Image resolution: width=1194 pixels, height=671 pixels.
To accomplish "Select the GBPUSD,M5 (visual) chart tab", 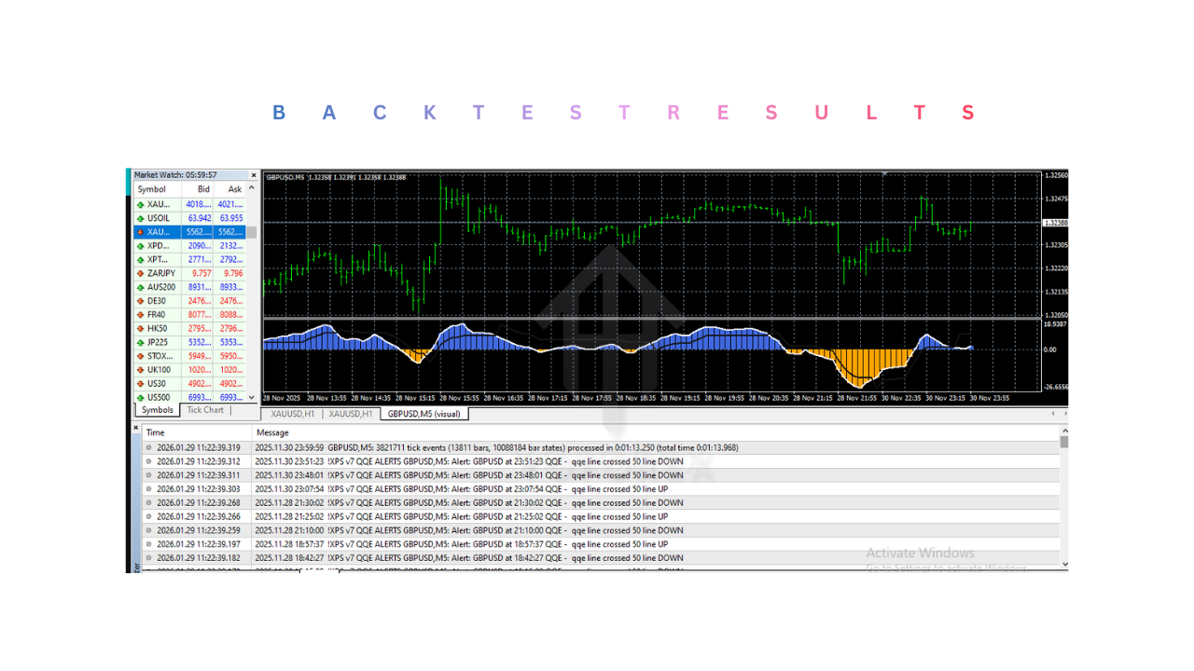I will click(423, 414).
